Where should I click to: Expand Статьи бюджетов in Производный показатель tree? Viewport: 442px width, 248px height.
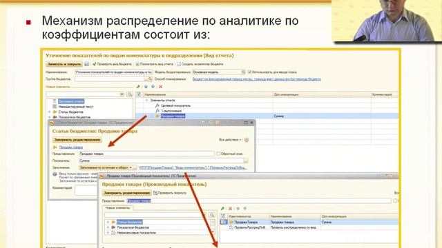click(108, 222)
